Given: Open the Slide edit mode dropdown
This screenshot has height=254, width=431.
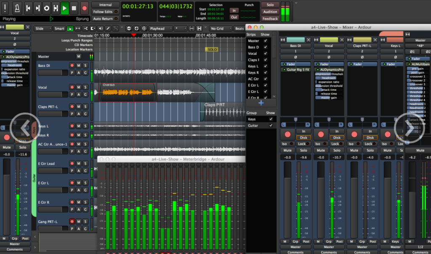Looking at the screenshot, I should 42,29.
